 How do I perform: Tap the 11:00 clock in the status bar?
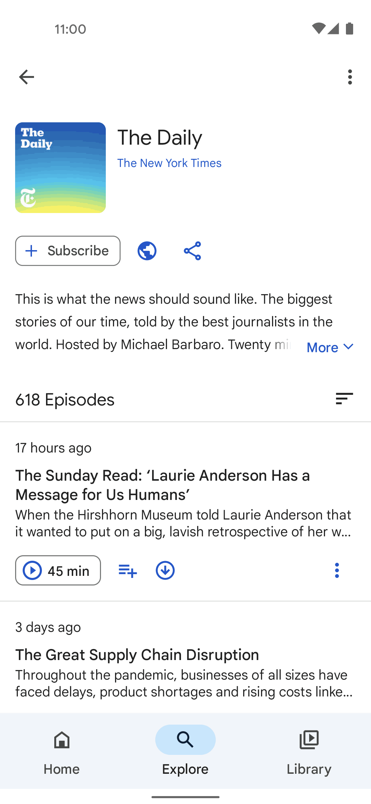pyautogui.click(x=70, y=29)
